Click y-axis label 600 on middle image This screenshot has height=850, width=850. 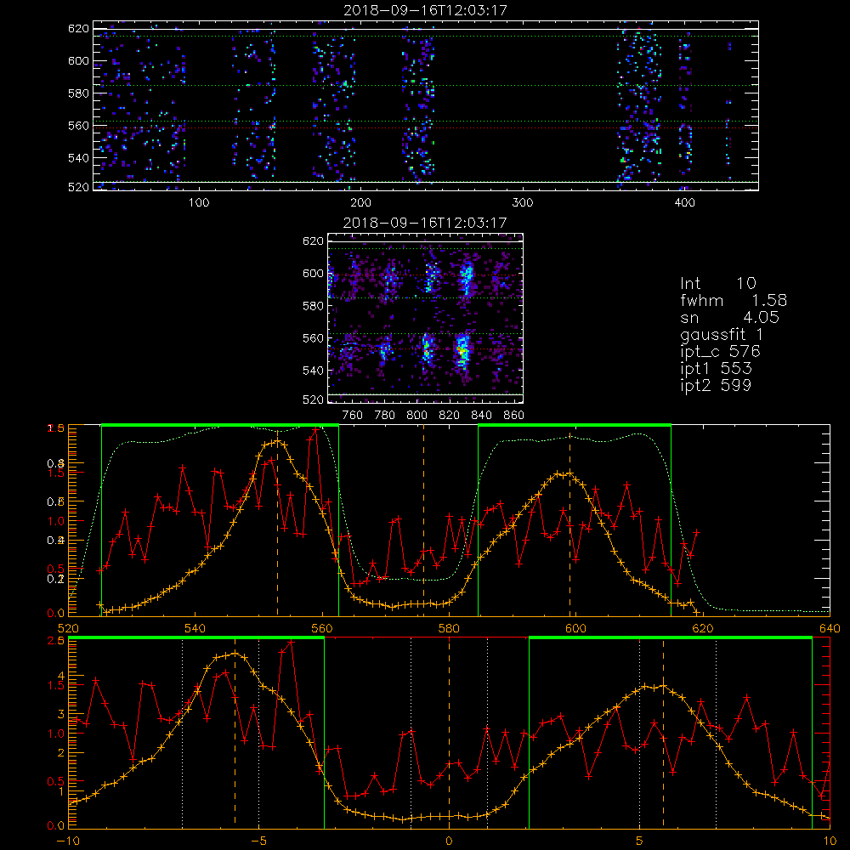(x=313, y=273)
